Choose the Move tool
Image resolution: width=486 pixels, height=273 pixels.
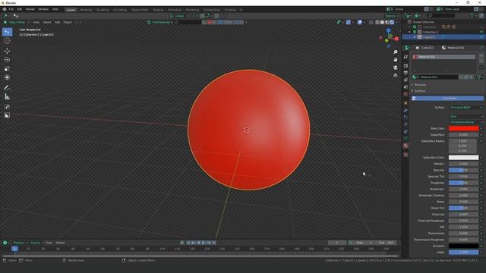(7, 51)
